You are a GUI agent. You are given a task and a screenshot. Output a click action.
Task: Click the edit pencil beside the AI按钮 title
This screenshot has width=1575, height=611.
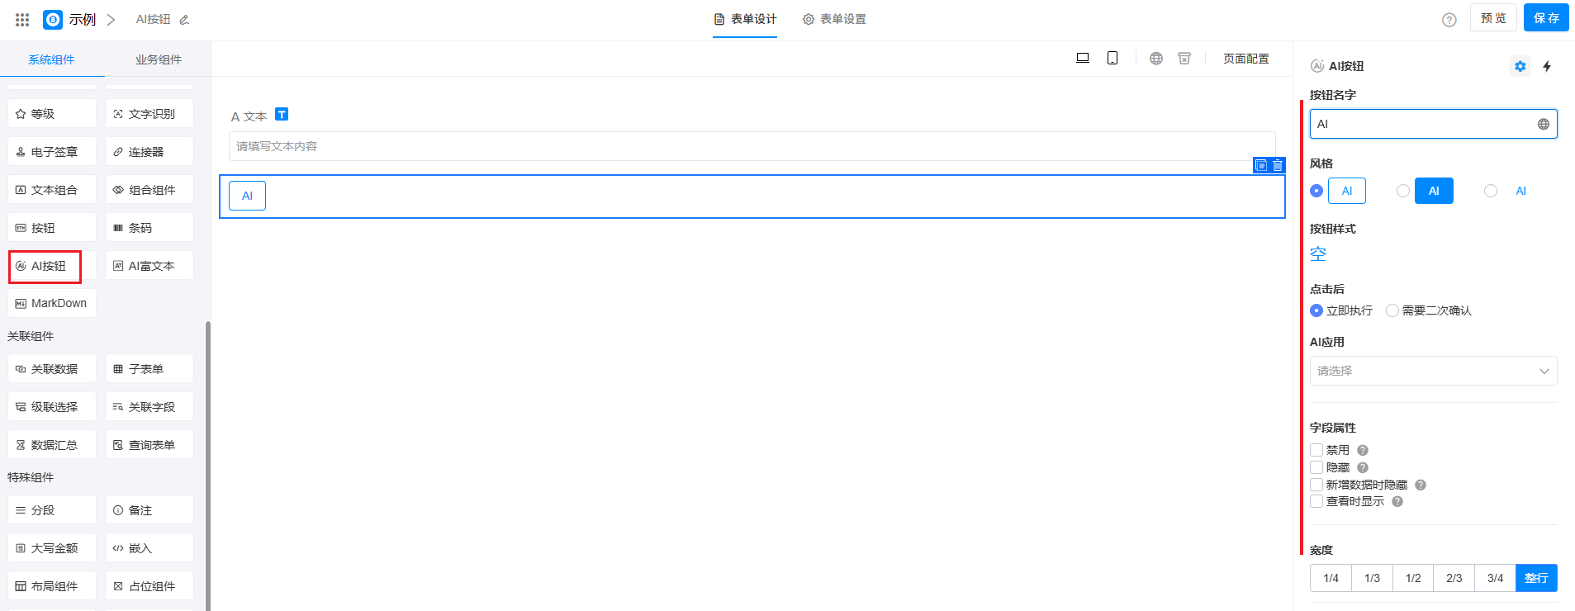[x=184, y=20]
